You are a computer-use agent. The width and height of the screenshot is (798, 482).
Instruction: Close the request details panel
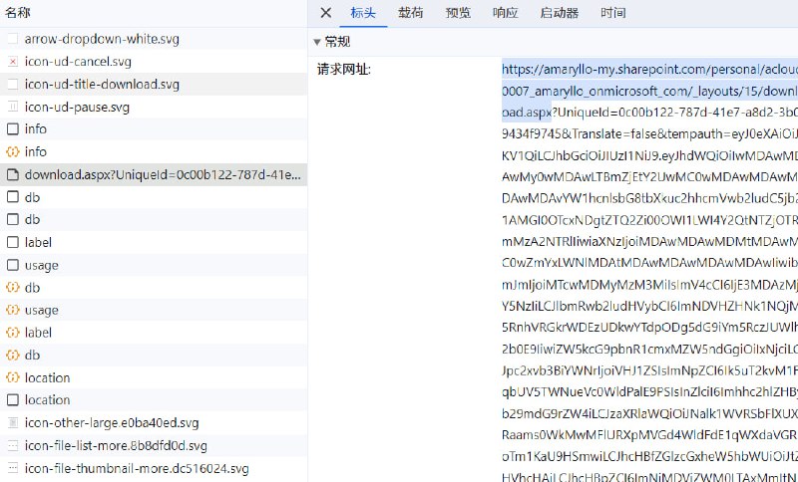tap(326, 13)
